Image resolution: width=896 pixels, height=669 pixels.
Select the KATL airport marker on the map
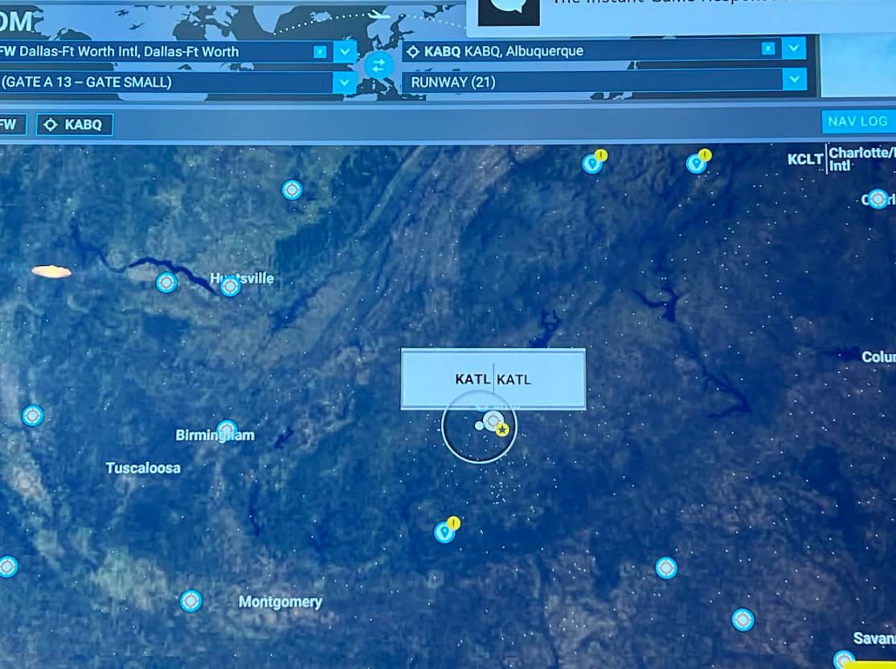click(491, 420)
